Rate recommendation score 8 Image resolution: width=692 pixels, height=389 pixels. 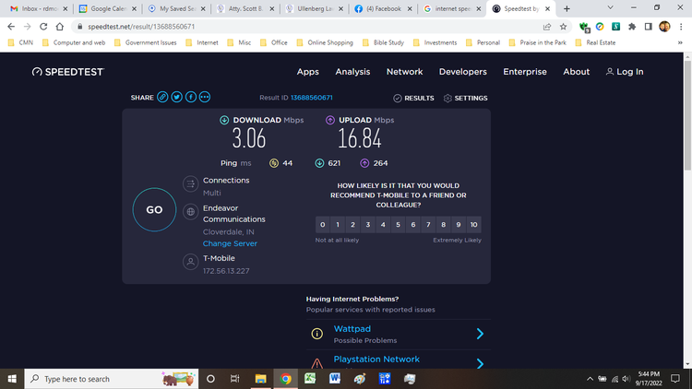click(443, 225)
